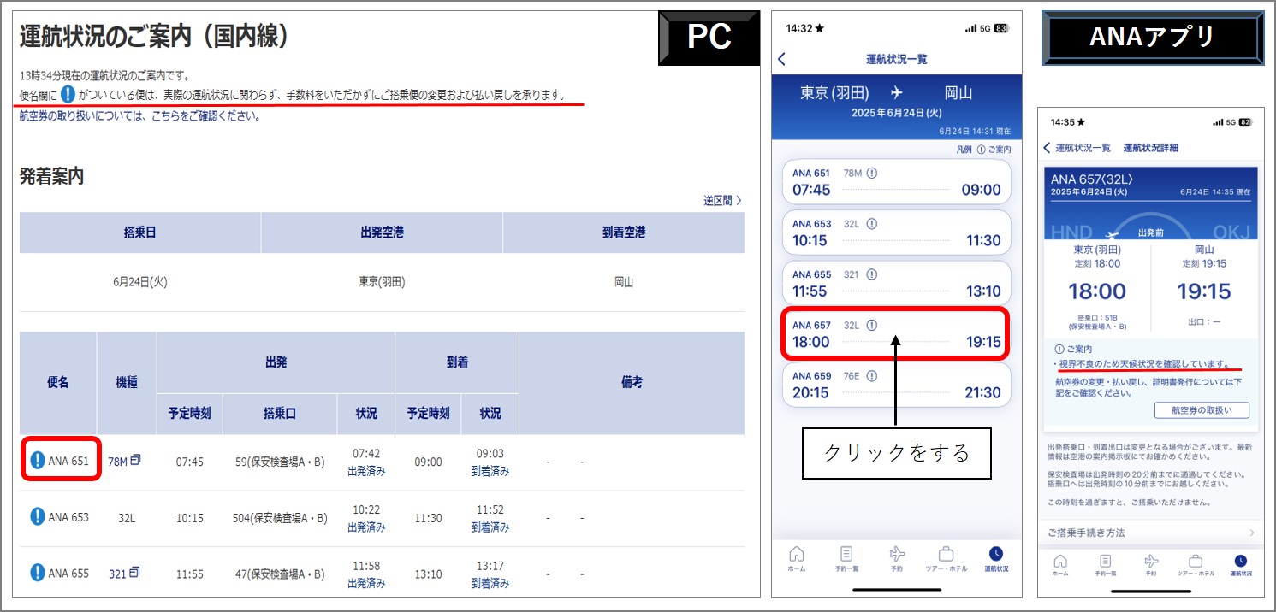The height and width of the screenshot is (612, 1276).
Task: Tap the ANA 657(32L) title on the detail screen
Action: tap(1091, 179)
